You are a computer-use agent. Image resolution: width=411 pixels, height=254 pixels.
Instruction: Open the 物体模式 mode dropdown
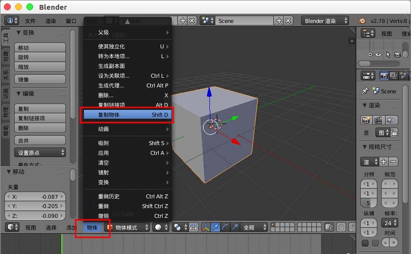tap(127, 227)
